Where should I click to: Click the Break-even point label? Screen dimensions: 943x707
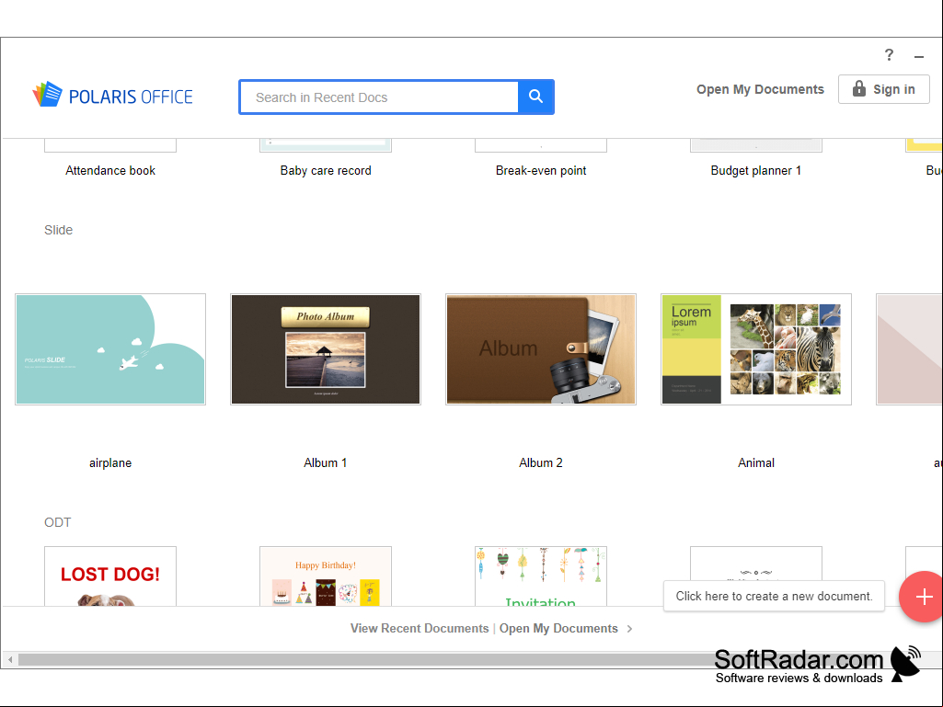[541, 171]
